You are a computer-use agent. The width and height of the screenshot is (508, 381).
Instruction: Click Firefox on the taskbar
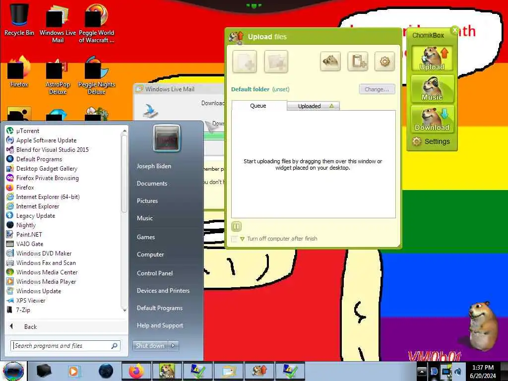pos(136,371)
